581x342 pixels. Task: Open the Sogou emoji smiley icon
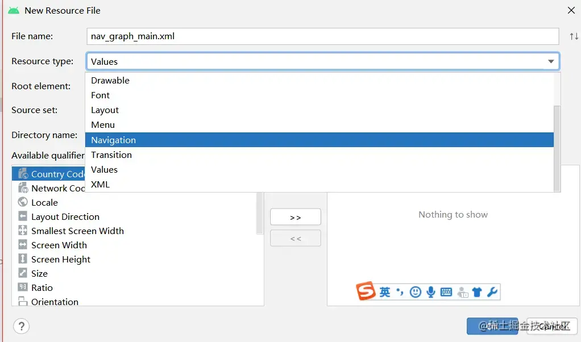[416, 292]
